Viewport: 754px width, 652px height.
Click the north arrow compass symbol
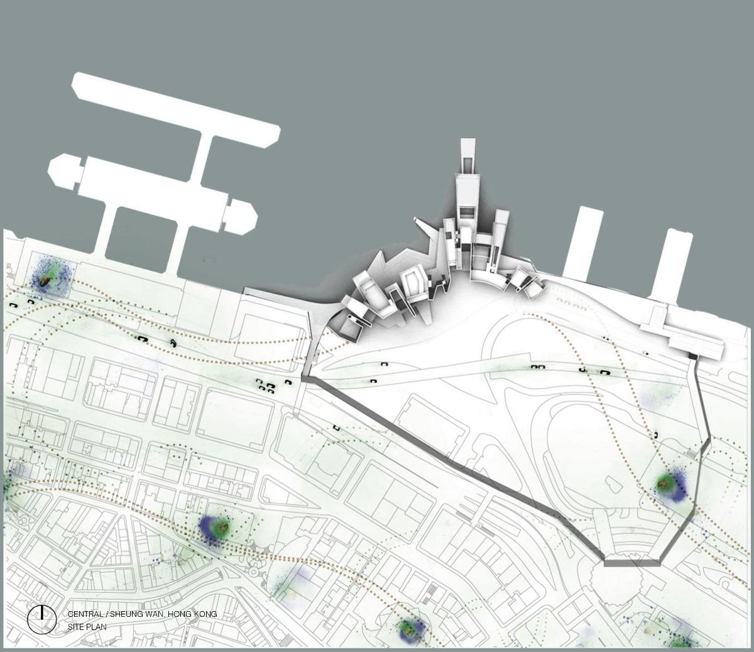41,619
